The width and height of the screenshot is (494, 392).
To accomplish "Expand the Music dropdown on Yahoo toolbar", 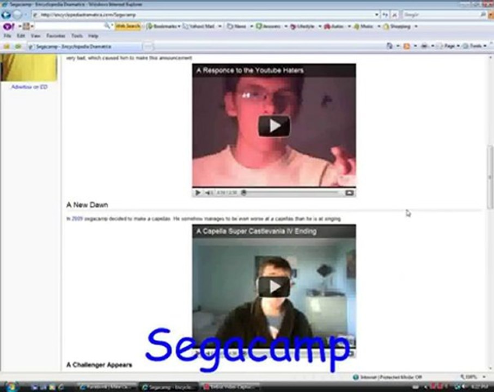I will click(x=379, y=27).
